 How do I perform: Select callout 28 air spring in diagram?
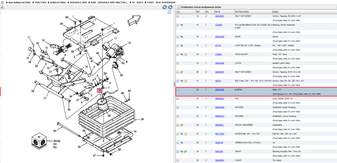[x=109, y=116]
